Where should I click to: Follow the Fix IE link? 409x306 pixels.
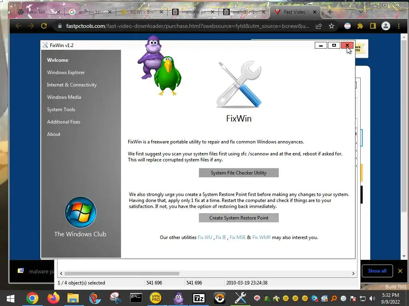coord(220,237)
